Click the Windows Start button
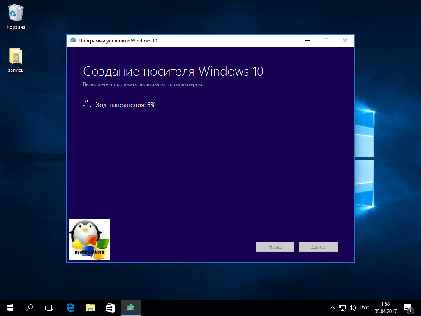The image size is (421, 316). tap(10, 308)
